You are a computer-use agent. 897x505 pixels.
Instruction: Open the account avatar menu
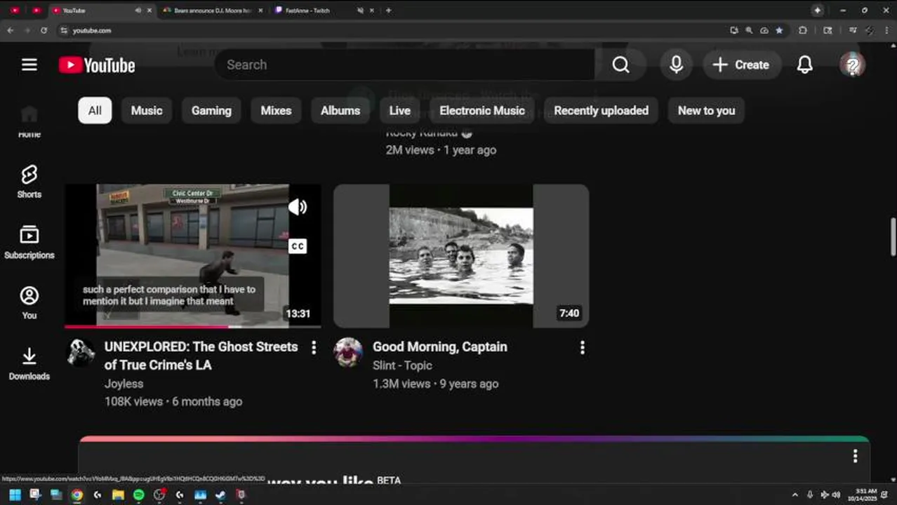852,65
